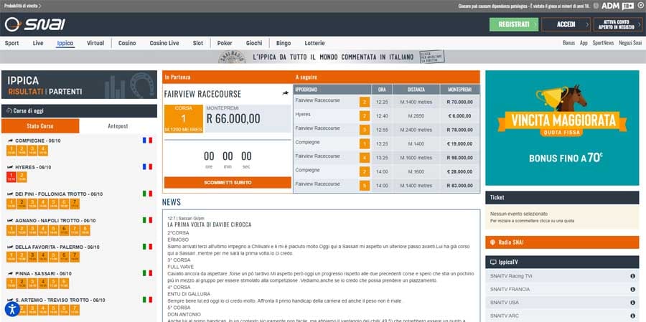Image resolution: width=646 pixels, height=322 pixels.
Task: Select SNAITV FRANCIA channel row
Action: click(562, 290)
